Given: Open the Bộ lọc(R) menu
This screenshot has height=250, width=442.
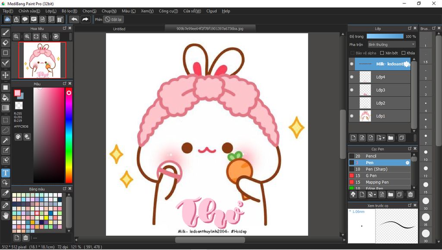Looking at the screenshot, I should coord(69,11).
